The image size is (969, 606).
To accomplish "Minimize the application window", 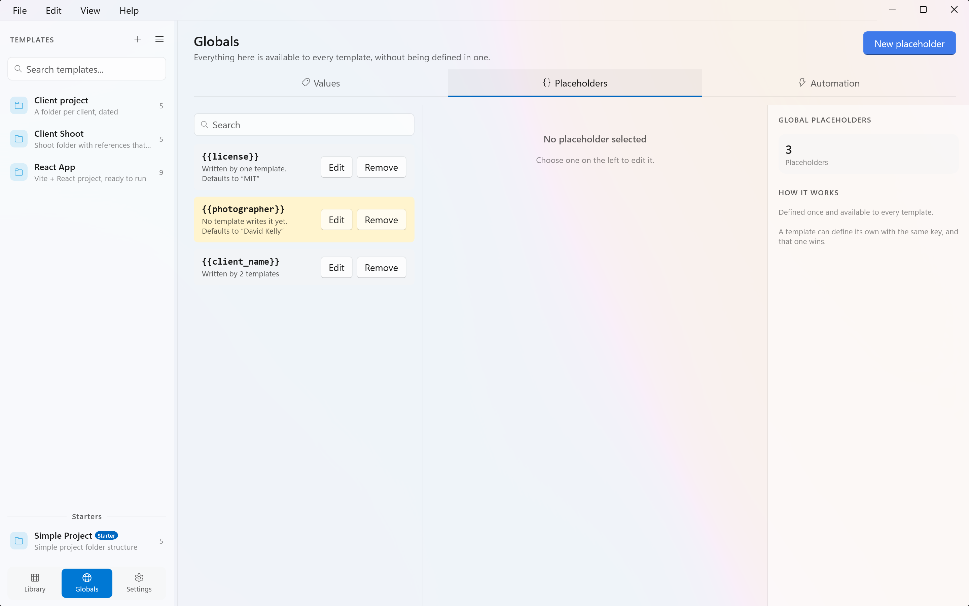I will (x=892, y=10).
